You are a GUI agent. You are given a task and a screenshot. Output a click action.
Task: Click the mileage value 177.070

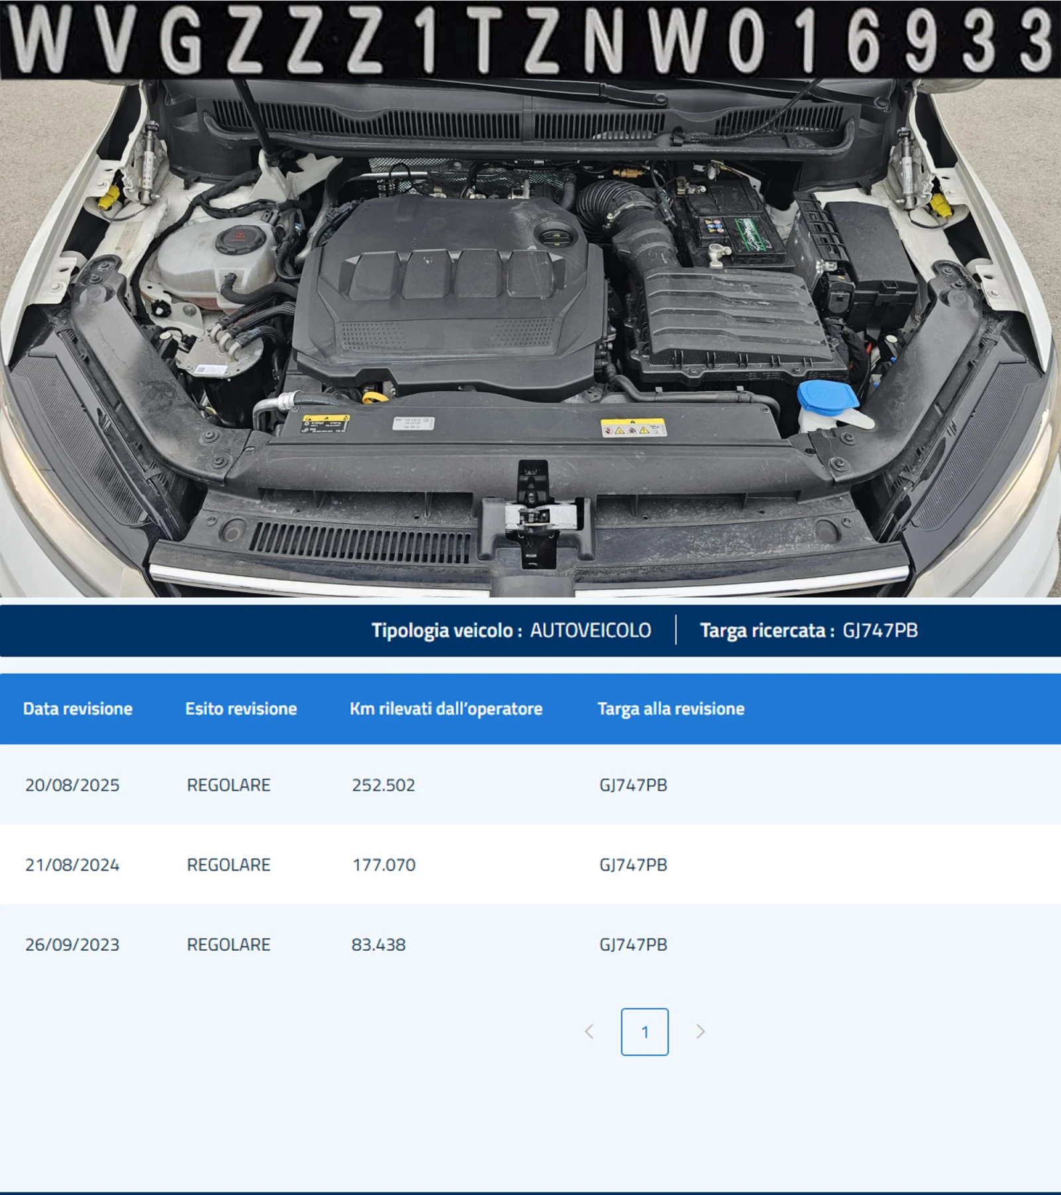click(383, 865)
